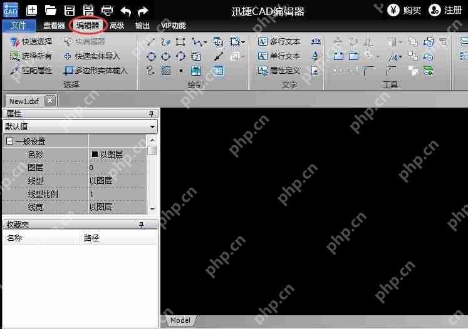
Task: Switch to the 高级 tab
Action: point(117,26)
